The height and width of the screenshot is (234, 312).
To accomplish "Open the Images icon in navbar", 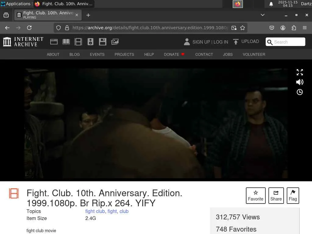I will point(115,42).
